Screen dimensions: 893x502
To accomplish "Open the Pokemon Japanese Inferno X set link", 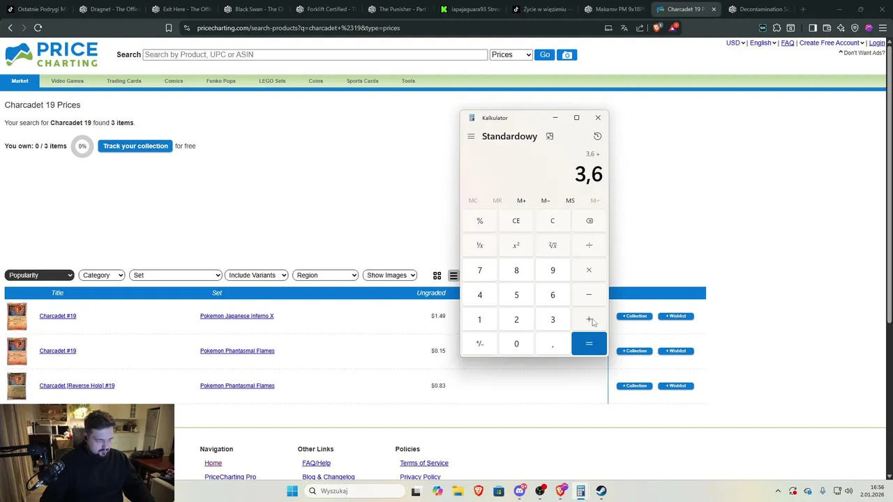I will click(x=237, y=316).
